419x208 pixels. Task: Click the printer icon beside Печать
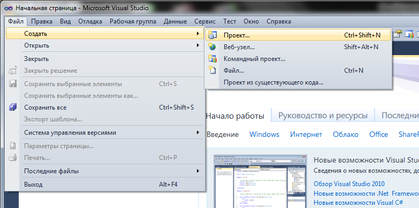coord(12,158)
